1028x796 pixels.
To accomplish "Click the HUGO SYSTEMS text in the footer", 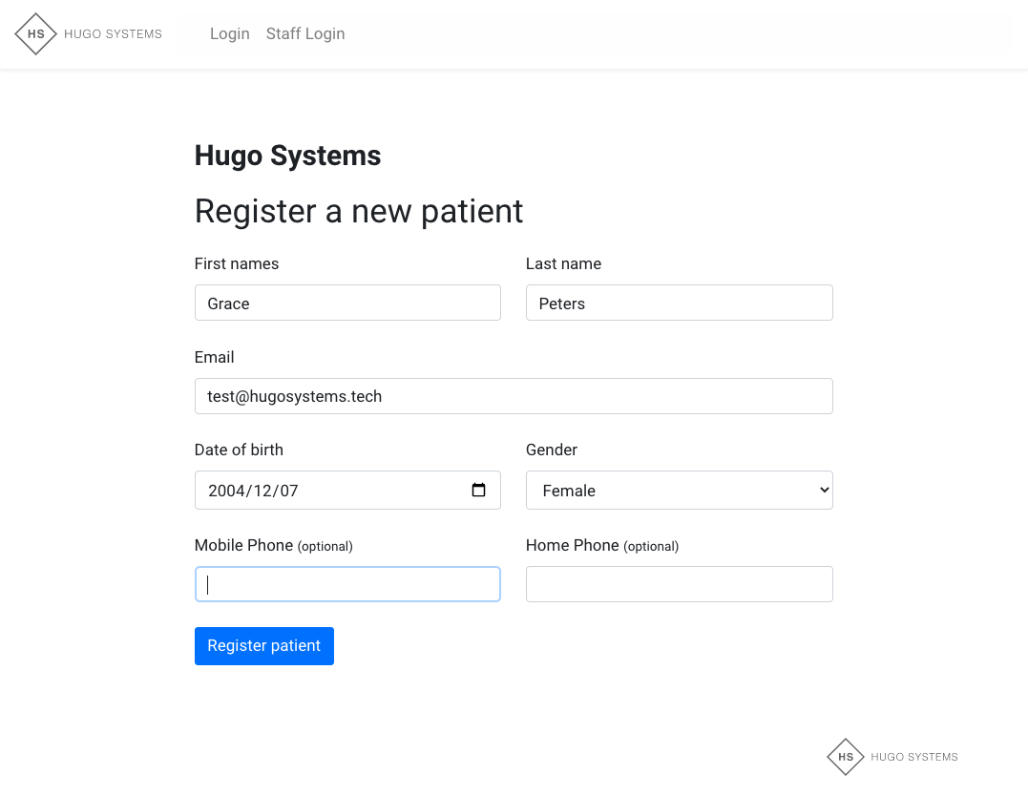I will tap(913, 757).
